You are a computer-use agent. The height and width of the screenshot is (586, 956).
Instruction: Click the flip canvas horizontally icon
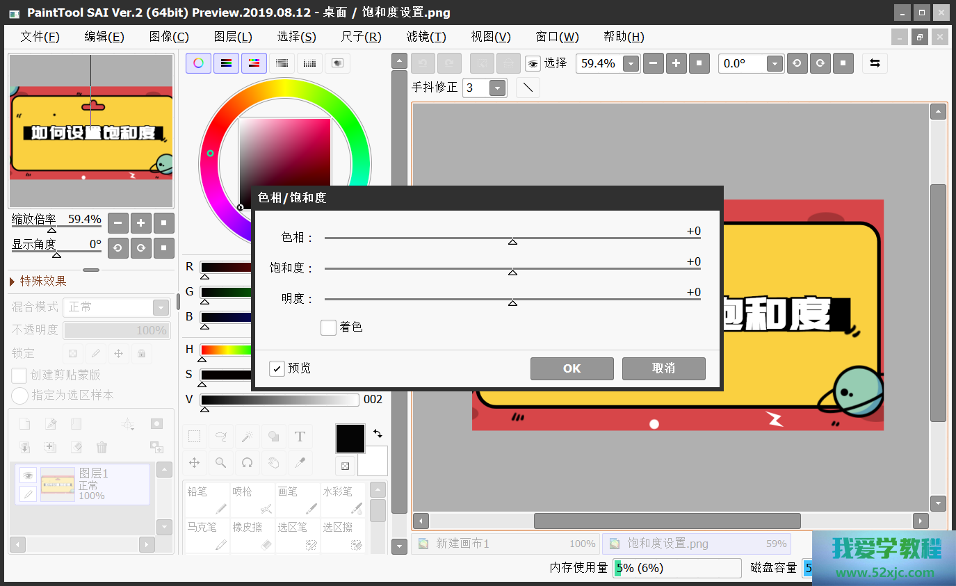[x=875, y=63]
